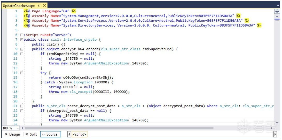Switch to Design view
282x140 pixels.
click(13, 134)
